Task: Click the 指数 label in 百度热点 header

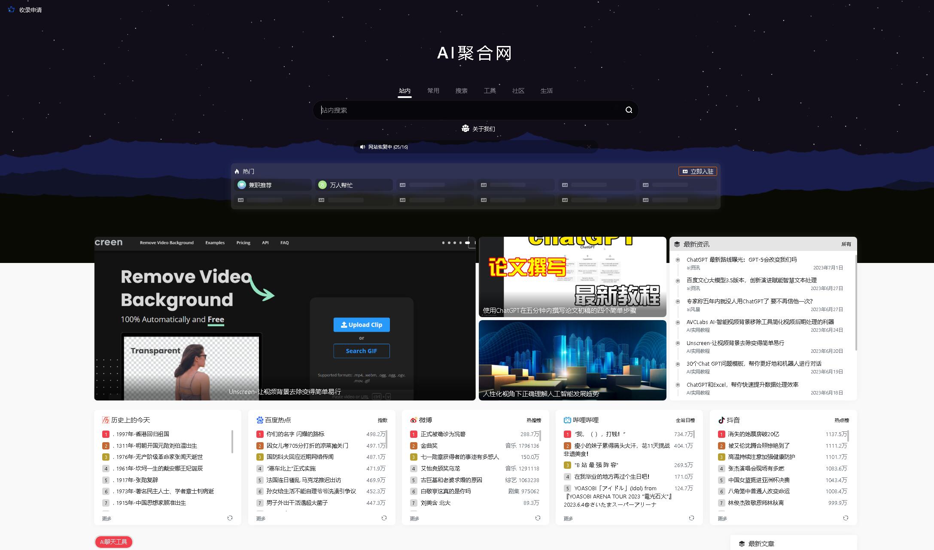Action: pos(382,420)
